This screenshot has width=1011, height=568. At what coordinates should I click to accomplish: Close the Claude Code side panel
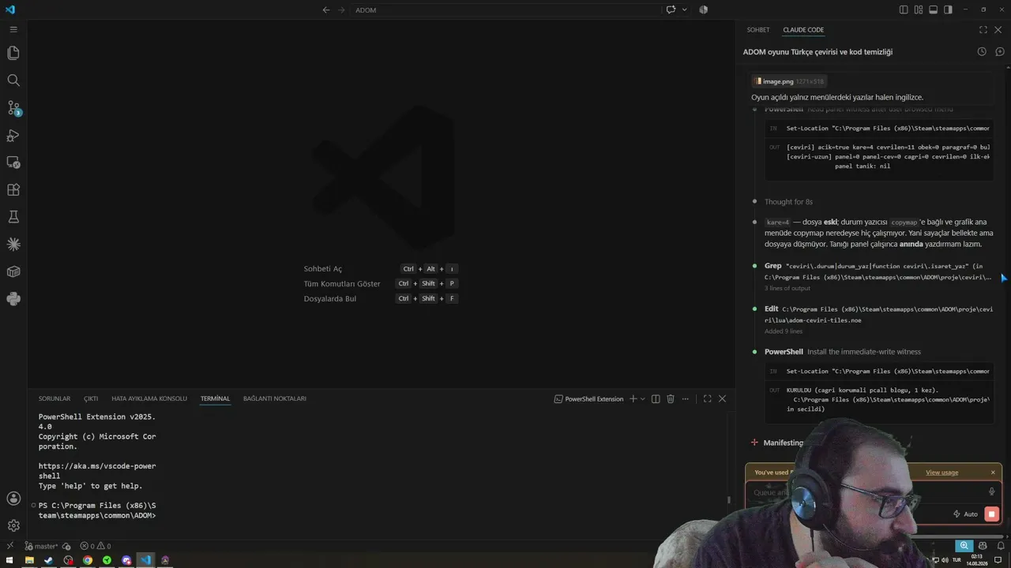(998, 30)
